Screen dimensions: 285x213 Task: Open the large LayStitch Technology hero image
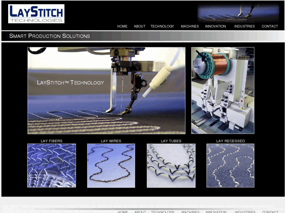(106, 91)
